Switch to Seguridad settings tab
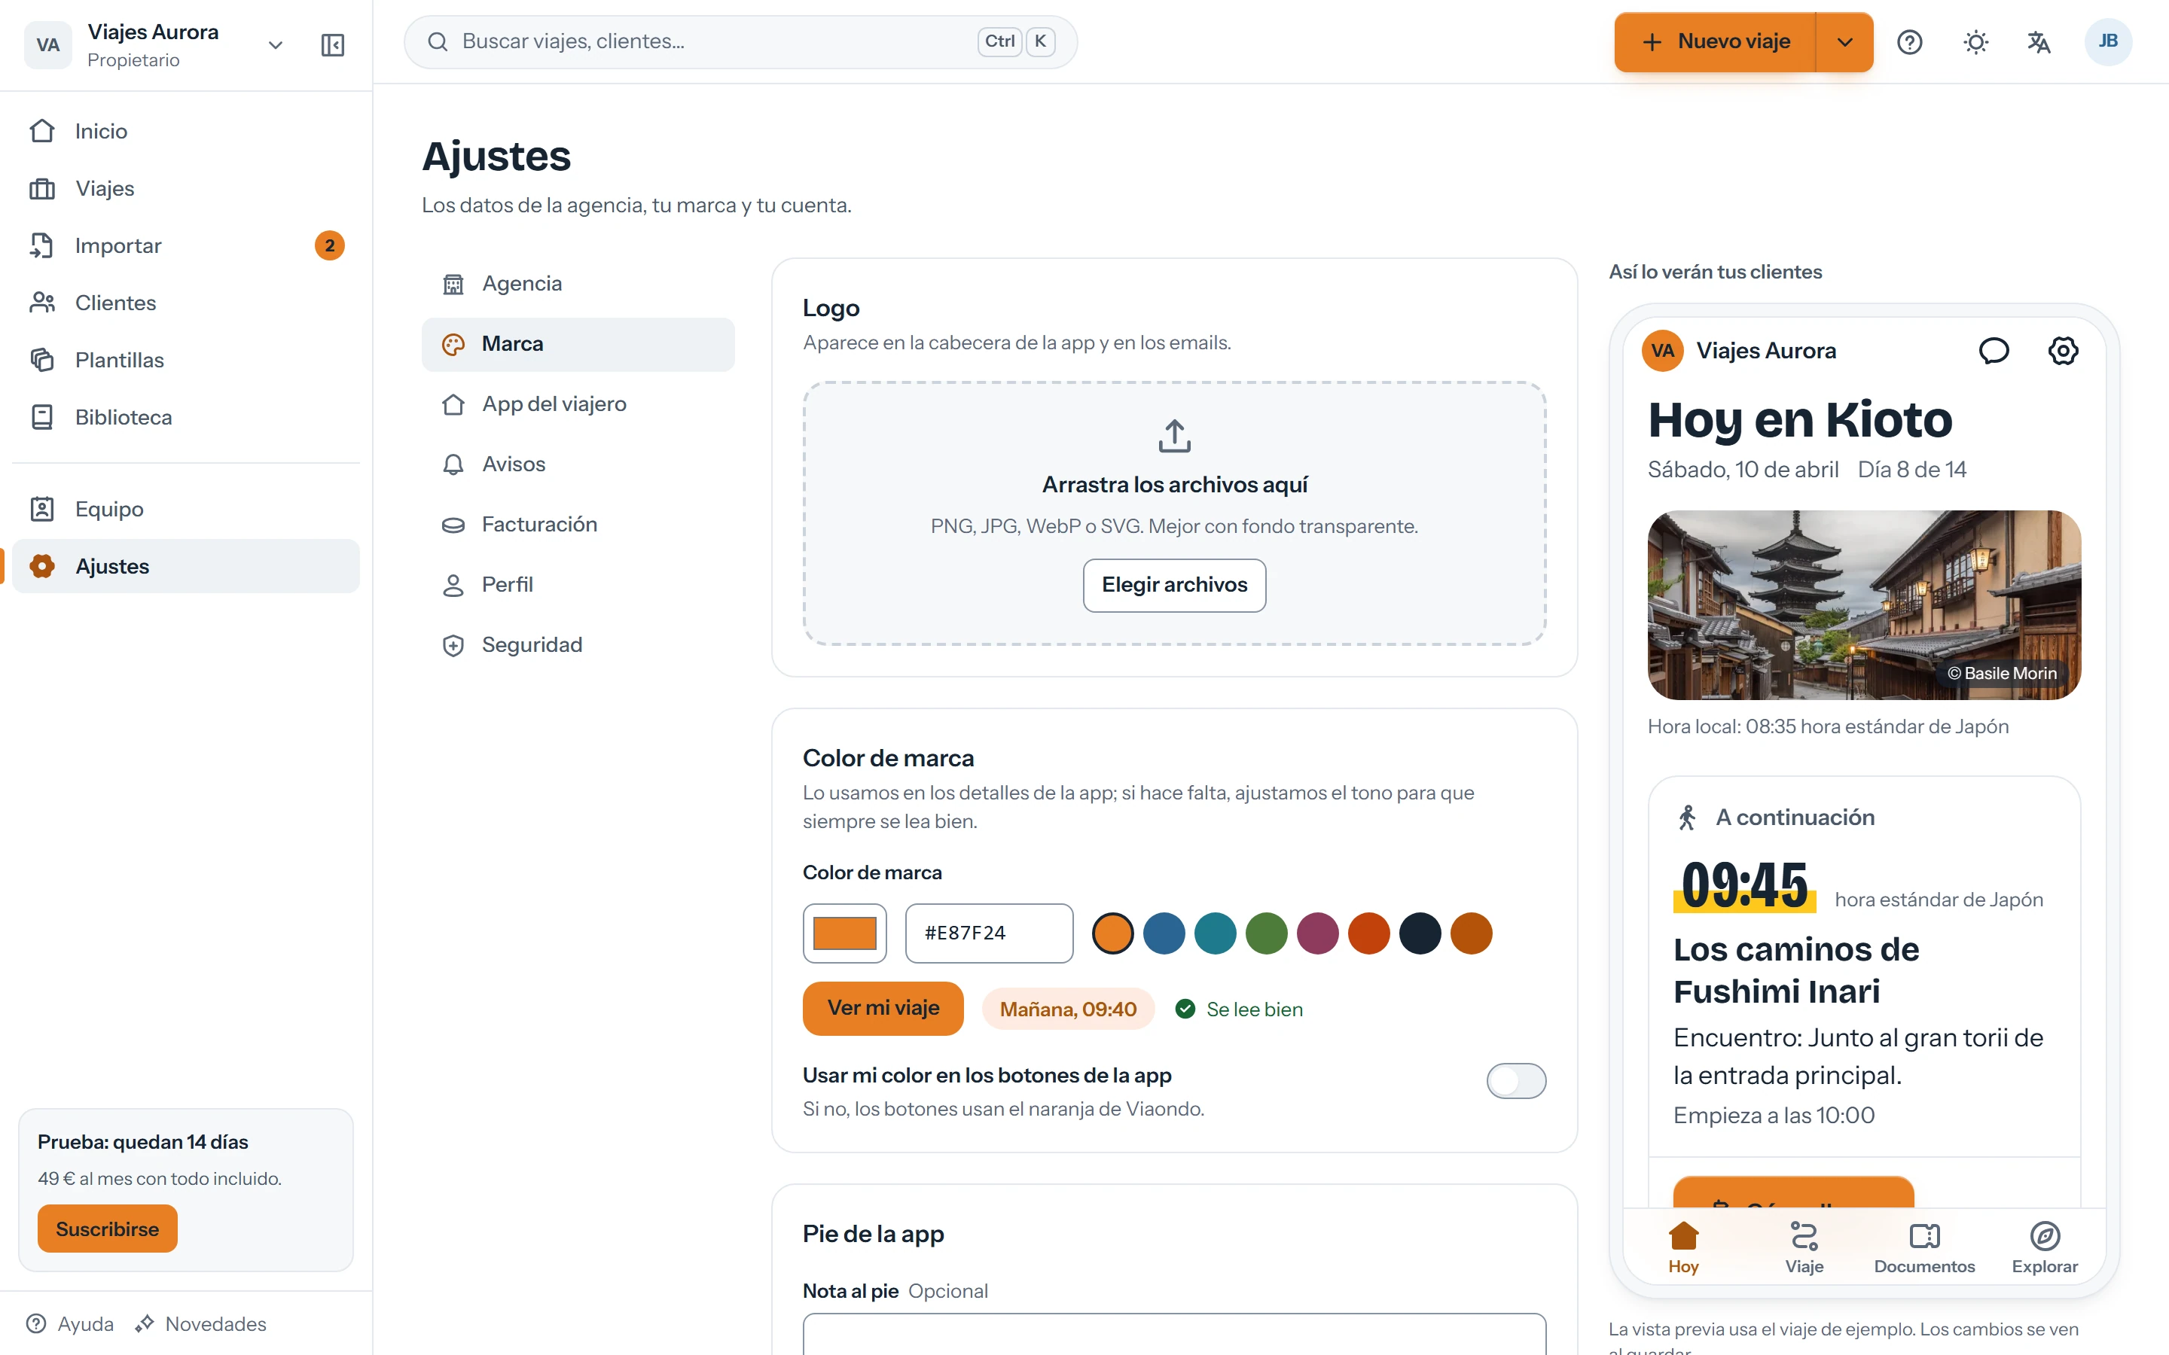2169x1355 pixels. point(578,645)
